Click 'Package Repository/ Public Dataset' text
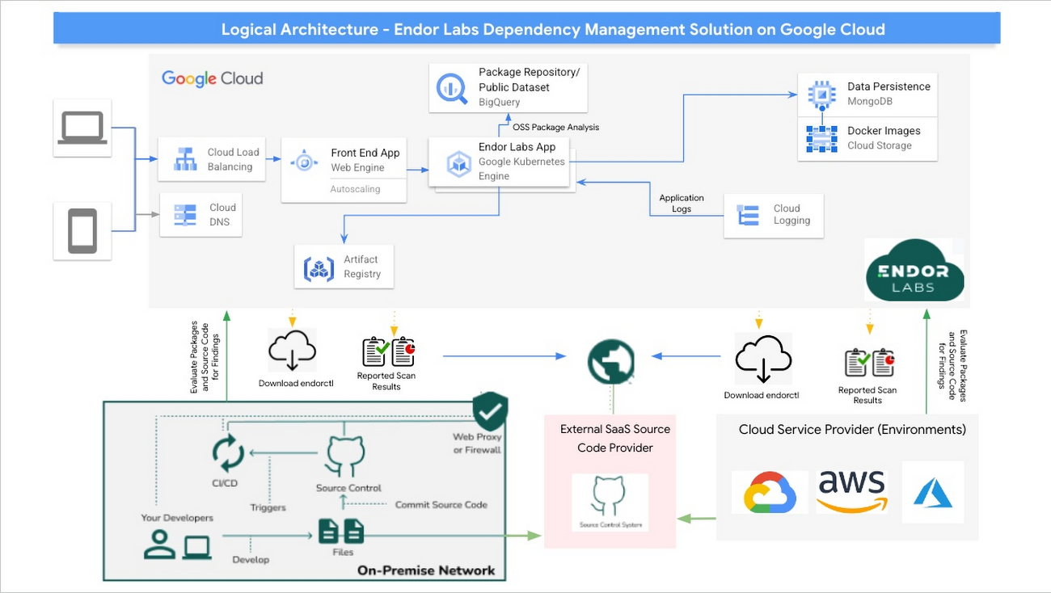 pos(530,79)
